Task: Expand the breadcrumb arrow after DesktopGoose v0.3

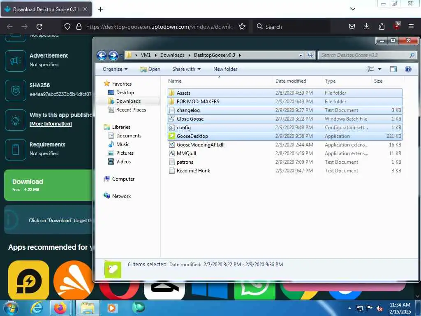Action: tap(240, 56)
